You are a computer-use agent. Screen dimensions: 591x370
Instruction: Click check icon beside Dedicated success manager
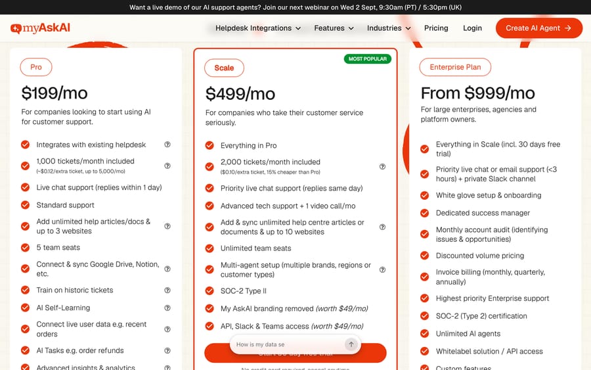424,213
